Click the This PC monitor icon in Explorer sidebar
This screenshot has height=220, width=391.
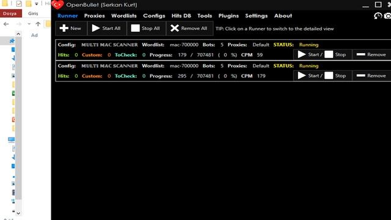coord(11,139)
